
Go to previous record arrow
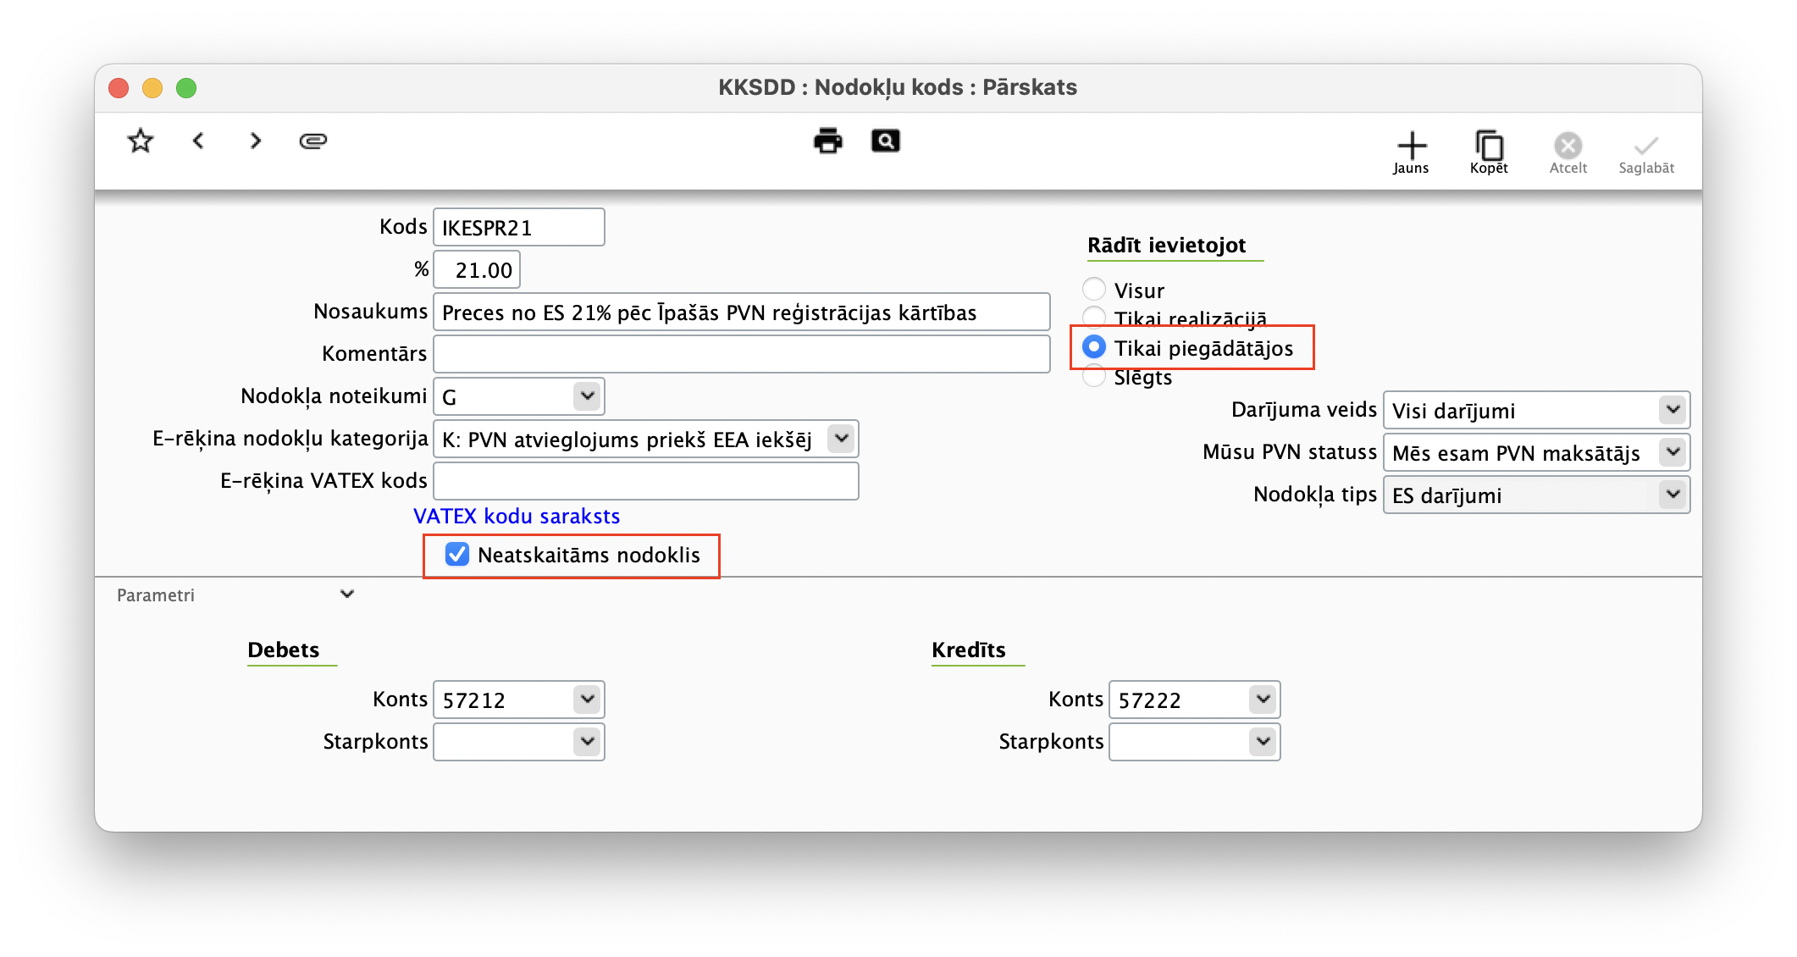[x=198, y=141]
